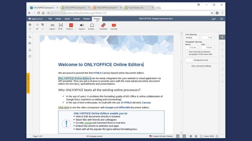Click the Office365 link text
The height and width of the screenshot is (141, 252).
124,108
